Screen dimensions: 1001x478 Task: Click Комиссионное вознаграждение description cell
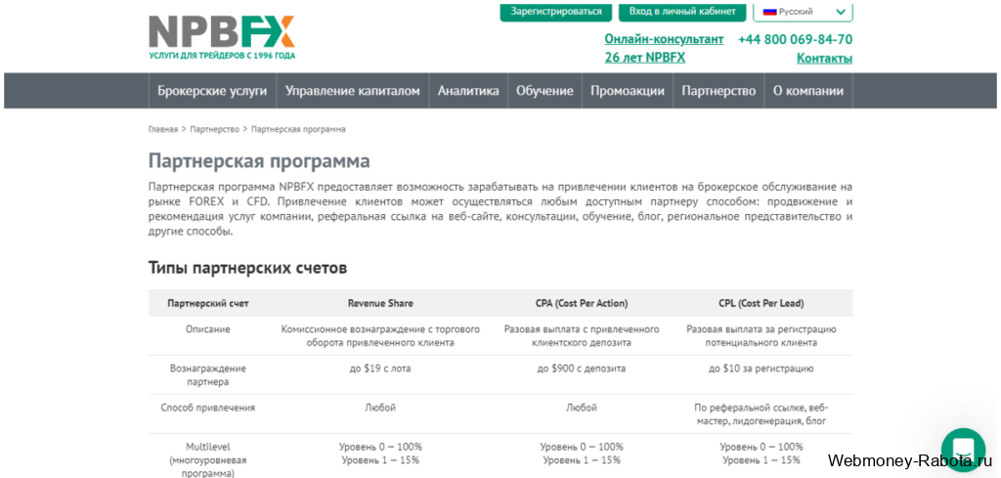pyautogui.click(x=380, y=336)
